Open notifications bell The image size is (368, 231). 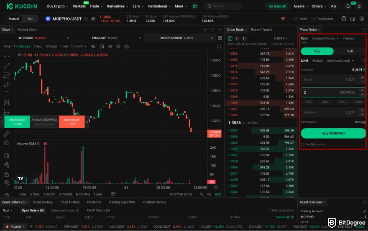[x=348, y=6]
